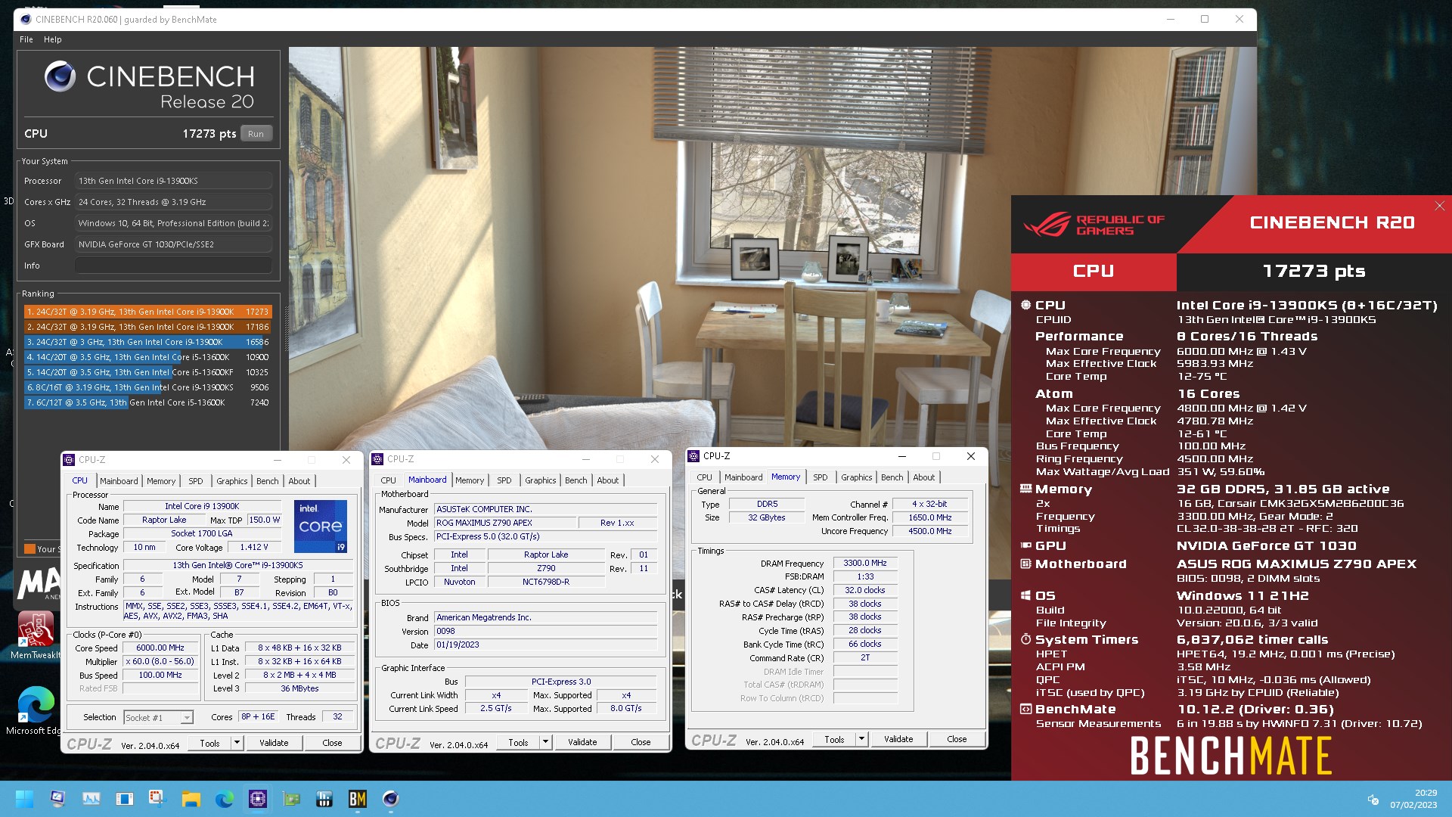
Task: Open the SPD tab in the CPU-Z Mainboard window
Action: coord(504,480)
